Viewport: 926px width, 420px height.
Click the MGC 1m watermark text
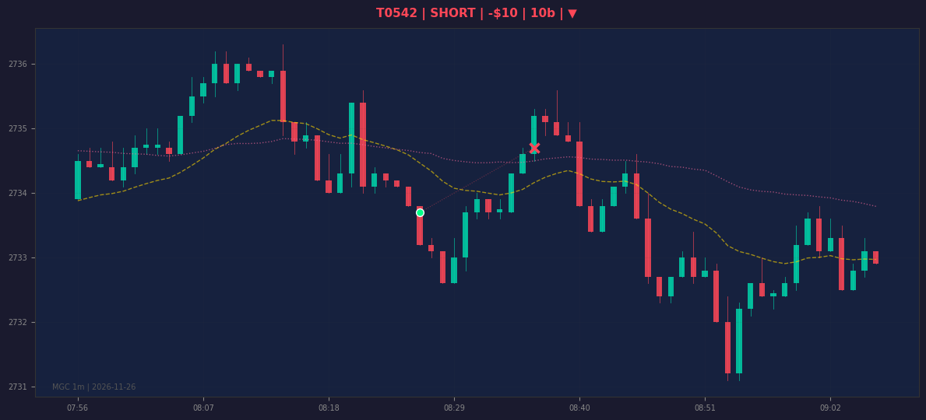(x=94, y=387)
